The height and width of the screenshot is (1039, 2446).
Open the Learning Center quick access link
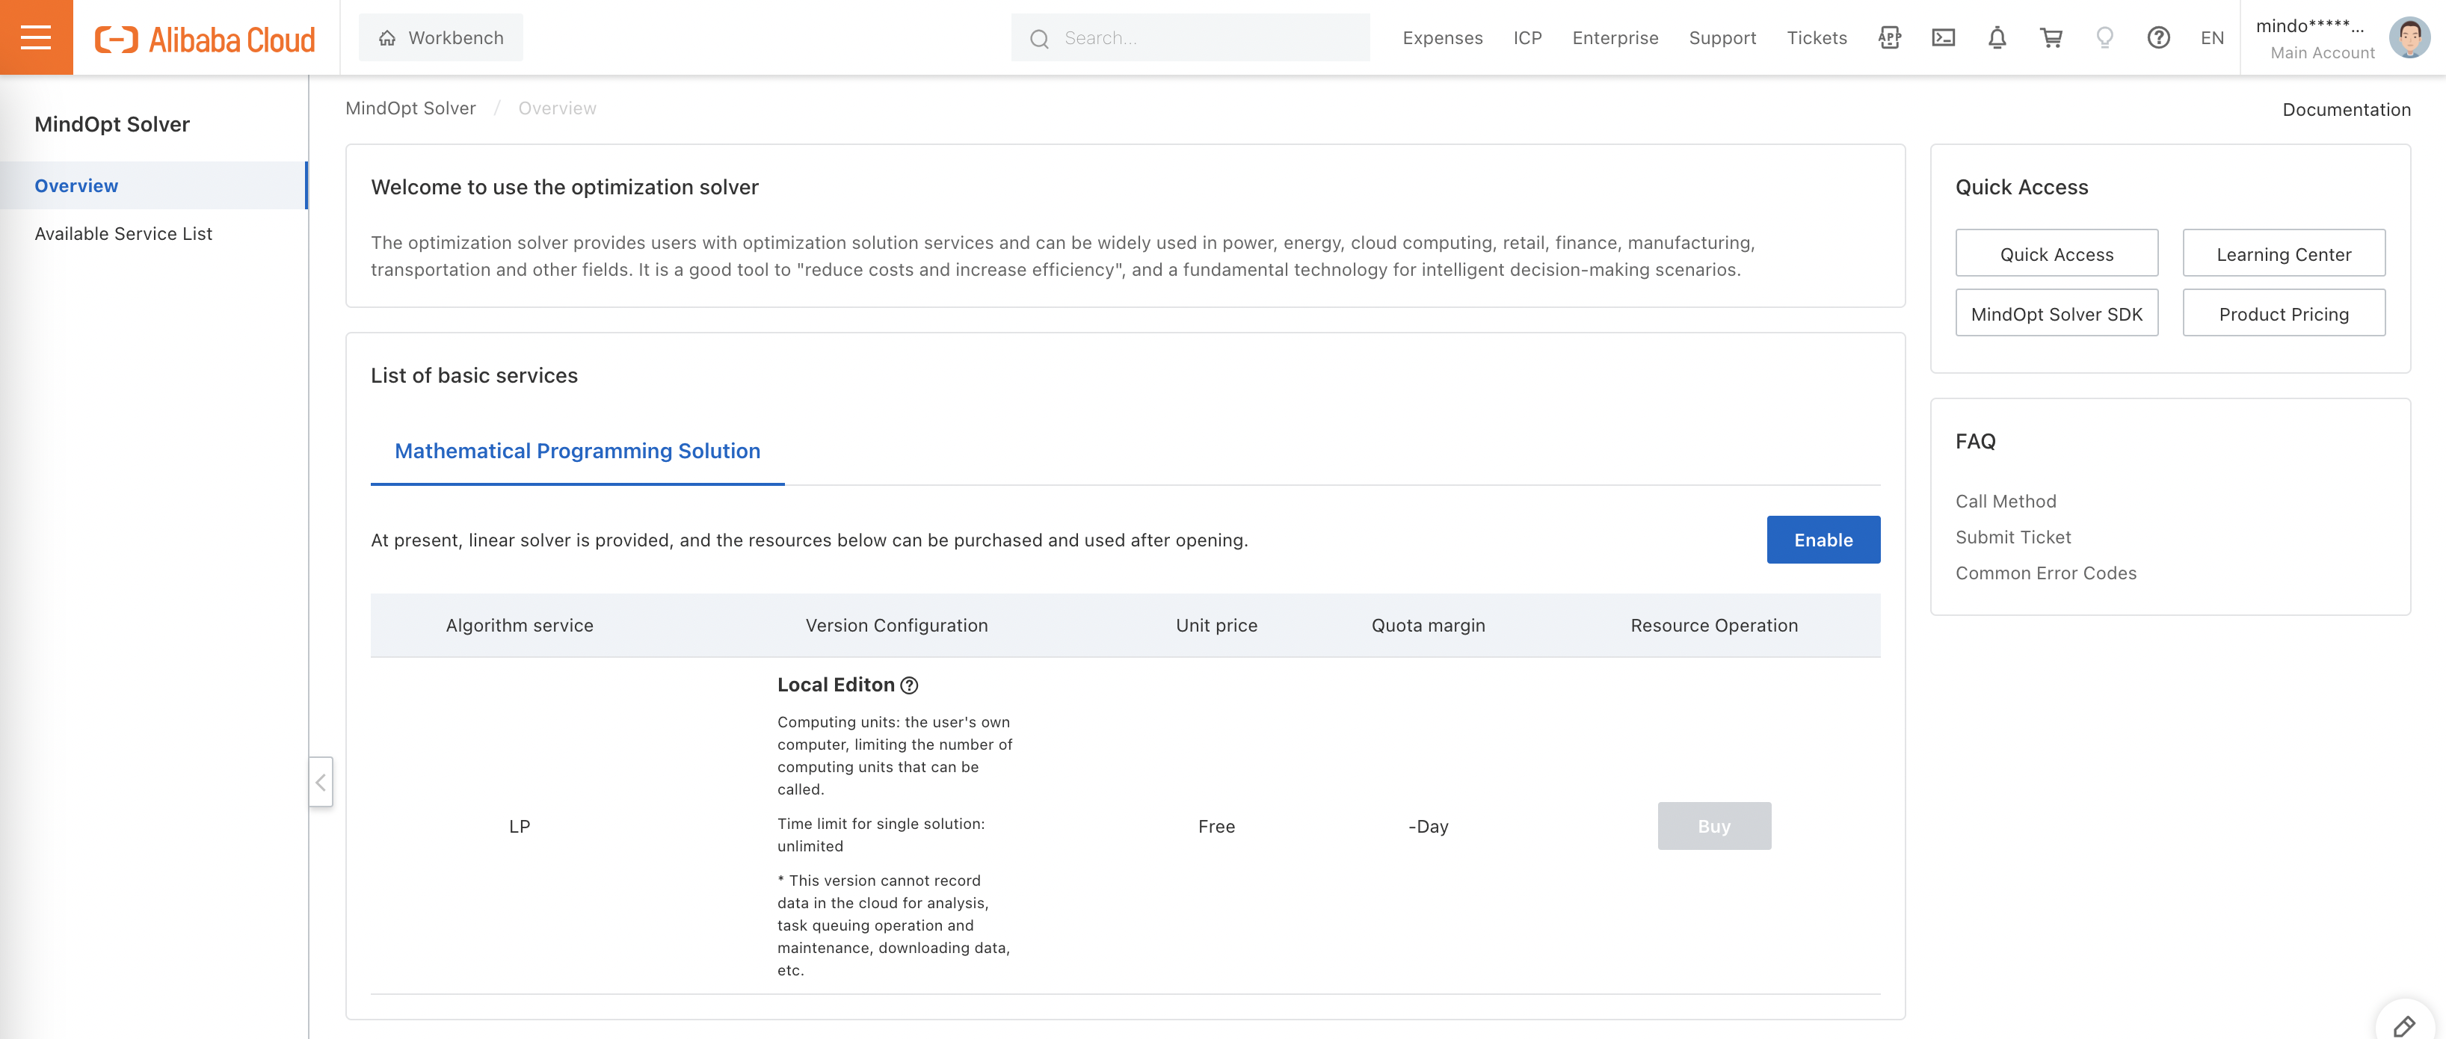point(2284,251)
